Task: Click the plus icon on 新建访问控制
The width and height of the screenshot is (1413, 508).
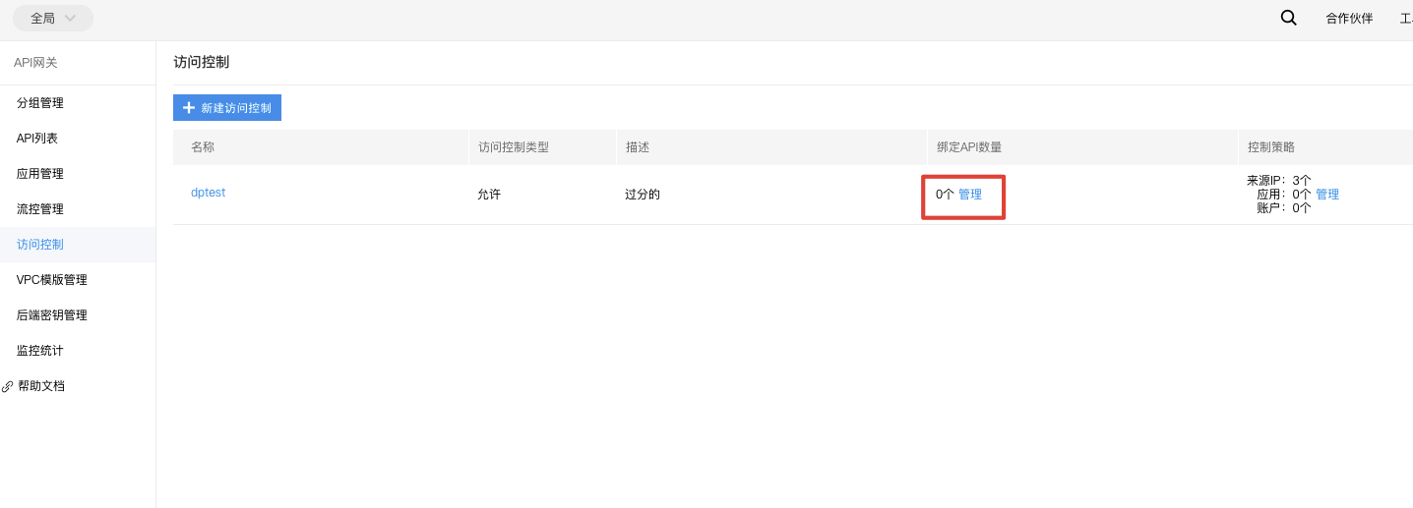Action: click(x=189, y=108)
